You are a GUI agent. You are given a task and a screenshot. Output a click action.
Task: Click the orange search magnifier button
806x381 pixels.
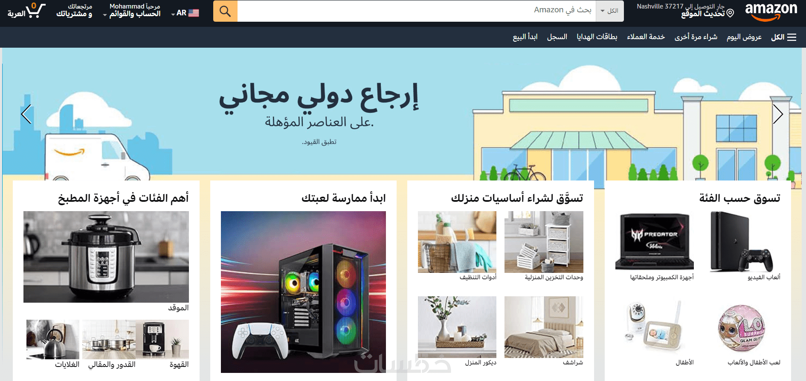click(225, 11)
